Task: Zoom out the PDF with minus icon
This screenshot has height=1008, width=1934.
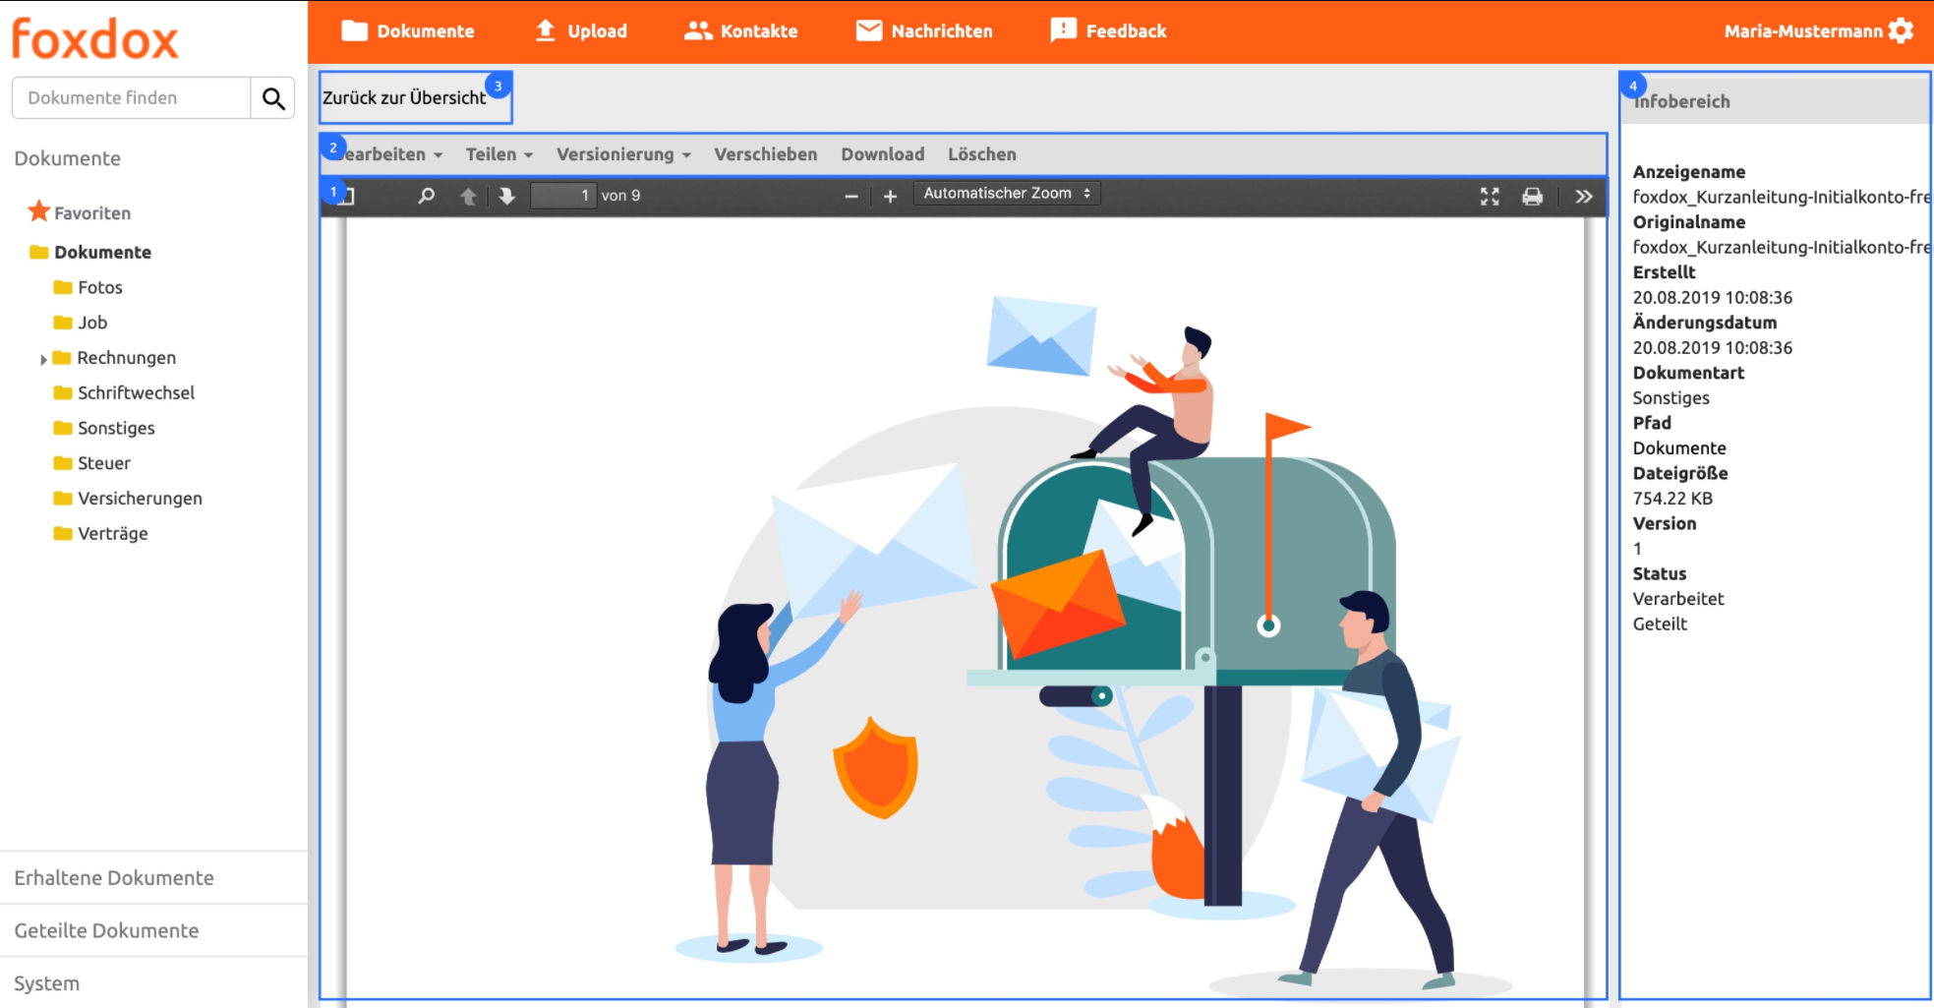Action: click(x=851, y=197)
